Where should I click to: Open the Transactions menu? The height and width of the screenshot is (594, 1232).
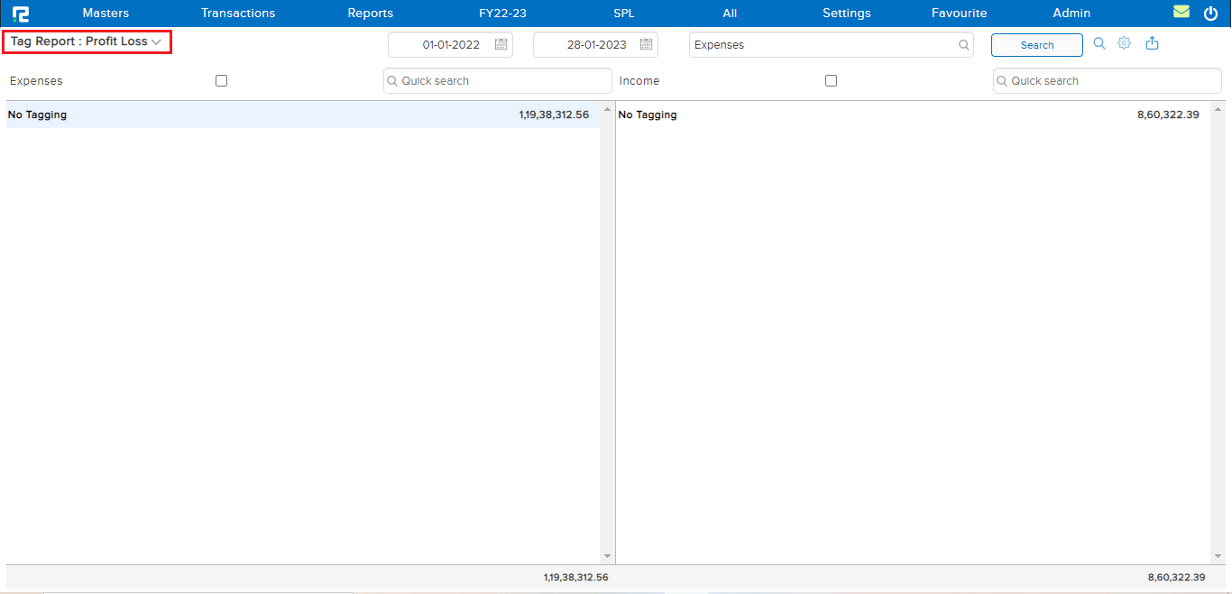coord(238,14)
